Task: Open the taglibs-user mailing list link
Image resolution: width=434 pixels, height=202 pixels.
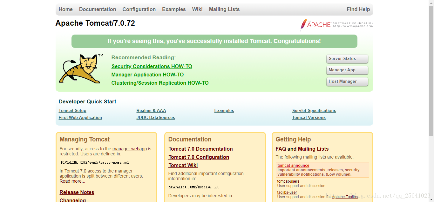Action: (x=287, y=192)
